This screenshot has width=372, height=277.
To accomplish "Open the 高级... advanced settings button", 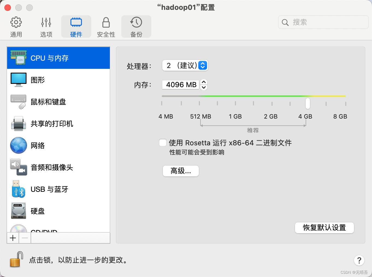I will [181, 171].
